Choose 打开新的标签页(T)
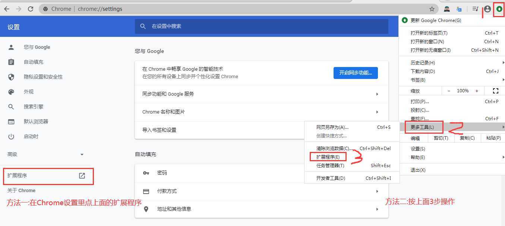Image resolution: width=505 pixels, height=226 pixels. click(x=452, y=33)
